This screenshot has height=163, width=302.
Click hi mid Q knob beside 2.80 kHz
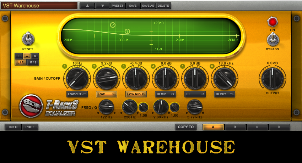(x=174, y=107)
